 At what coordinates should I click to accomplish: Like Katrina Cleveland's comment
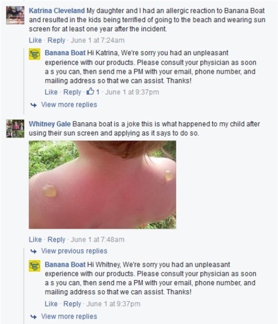pos(35,40)
